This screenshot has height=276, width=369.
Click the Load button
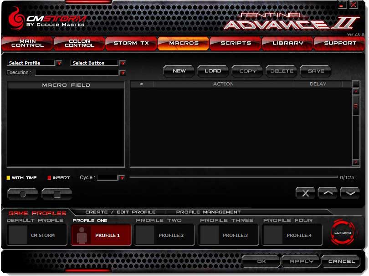point(213,71)
